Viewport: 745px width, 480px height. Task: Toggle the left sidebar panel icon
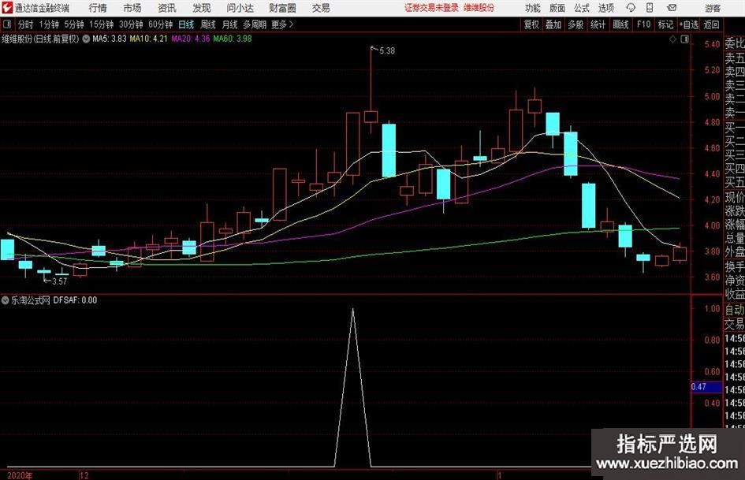pos(7,24)
